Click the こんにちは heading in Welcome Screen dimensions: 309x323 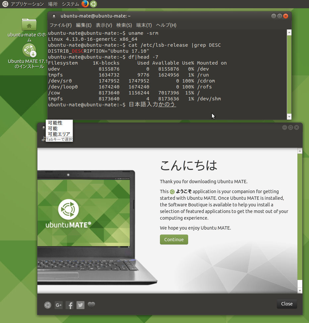click(x=188, y=165)
